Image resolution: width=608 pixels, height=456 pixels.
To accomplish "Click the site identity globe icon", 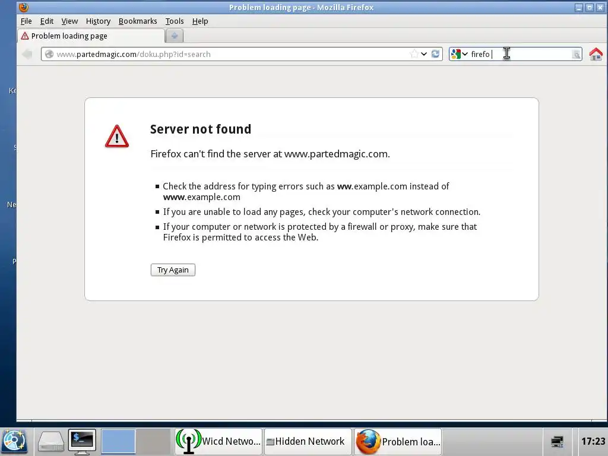I will point(49,54).
